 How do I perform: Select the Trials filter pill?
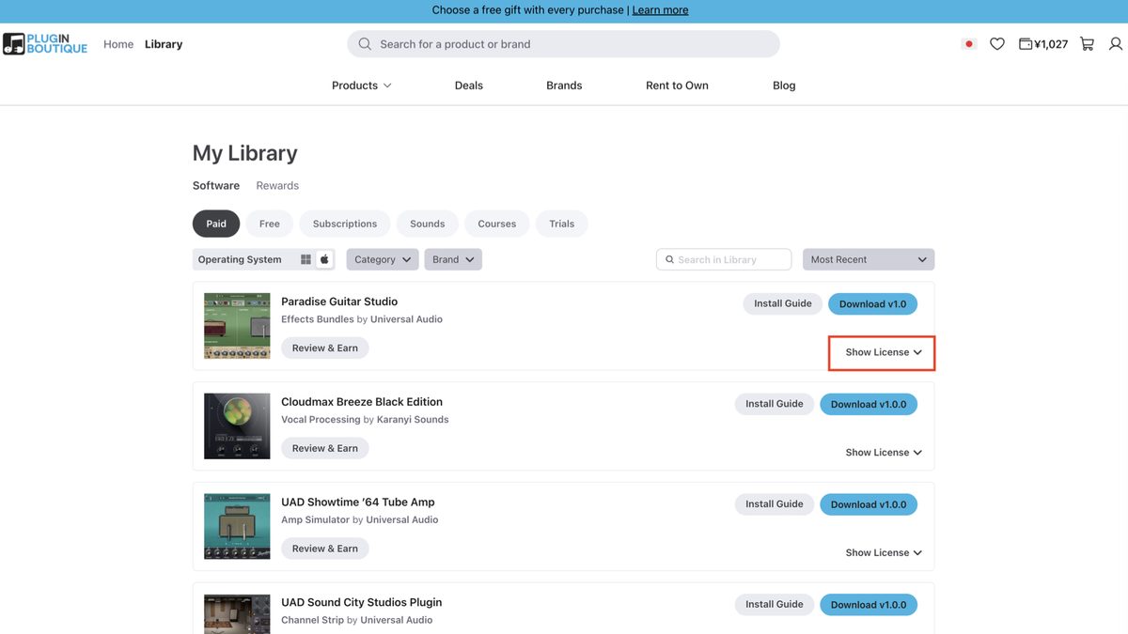562,224
